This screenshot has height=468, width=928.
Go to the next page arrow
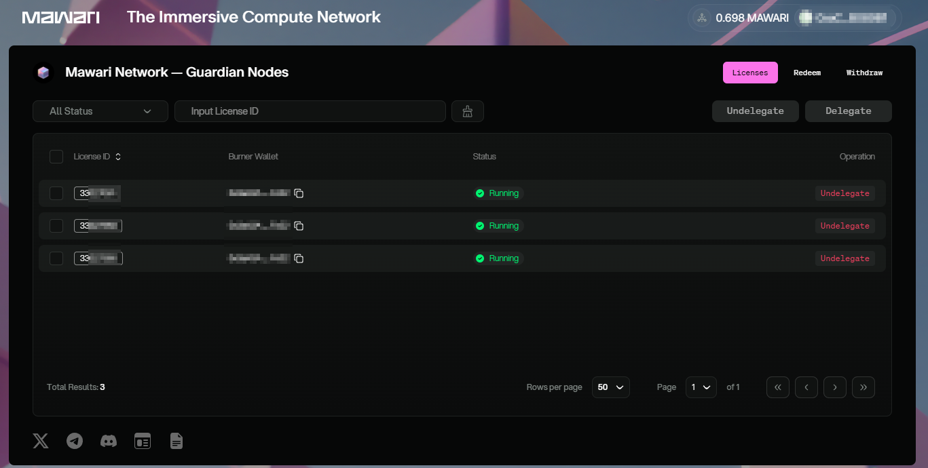click(x=835, y=387)
